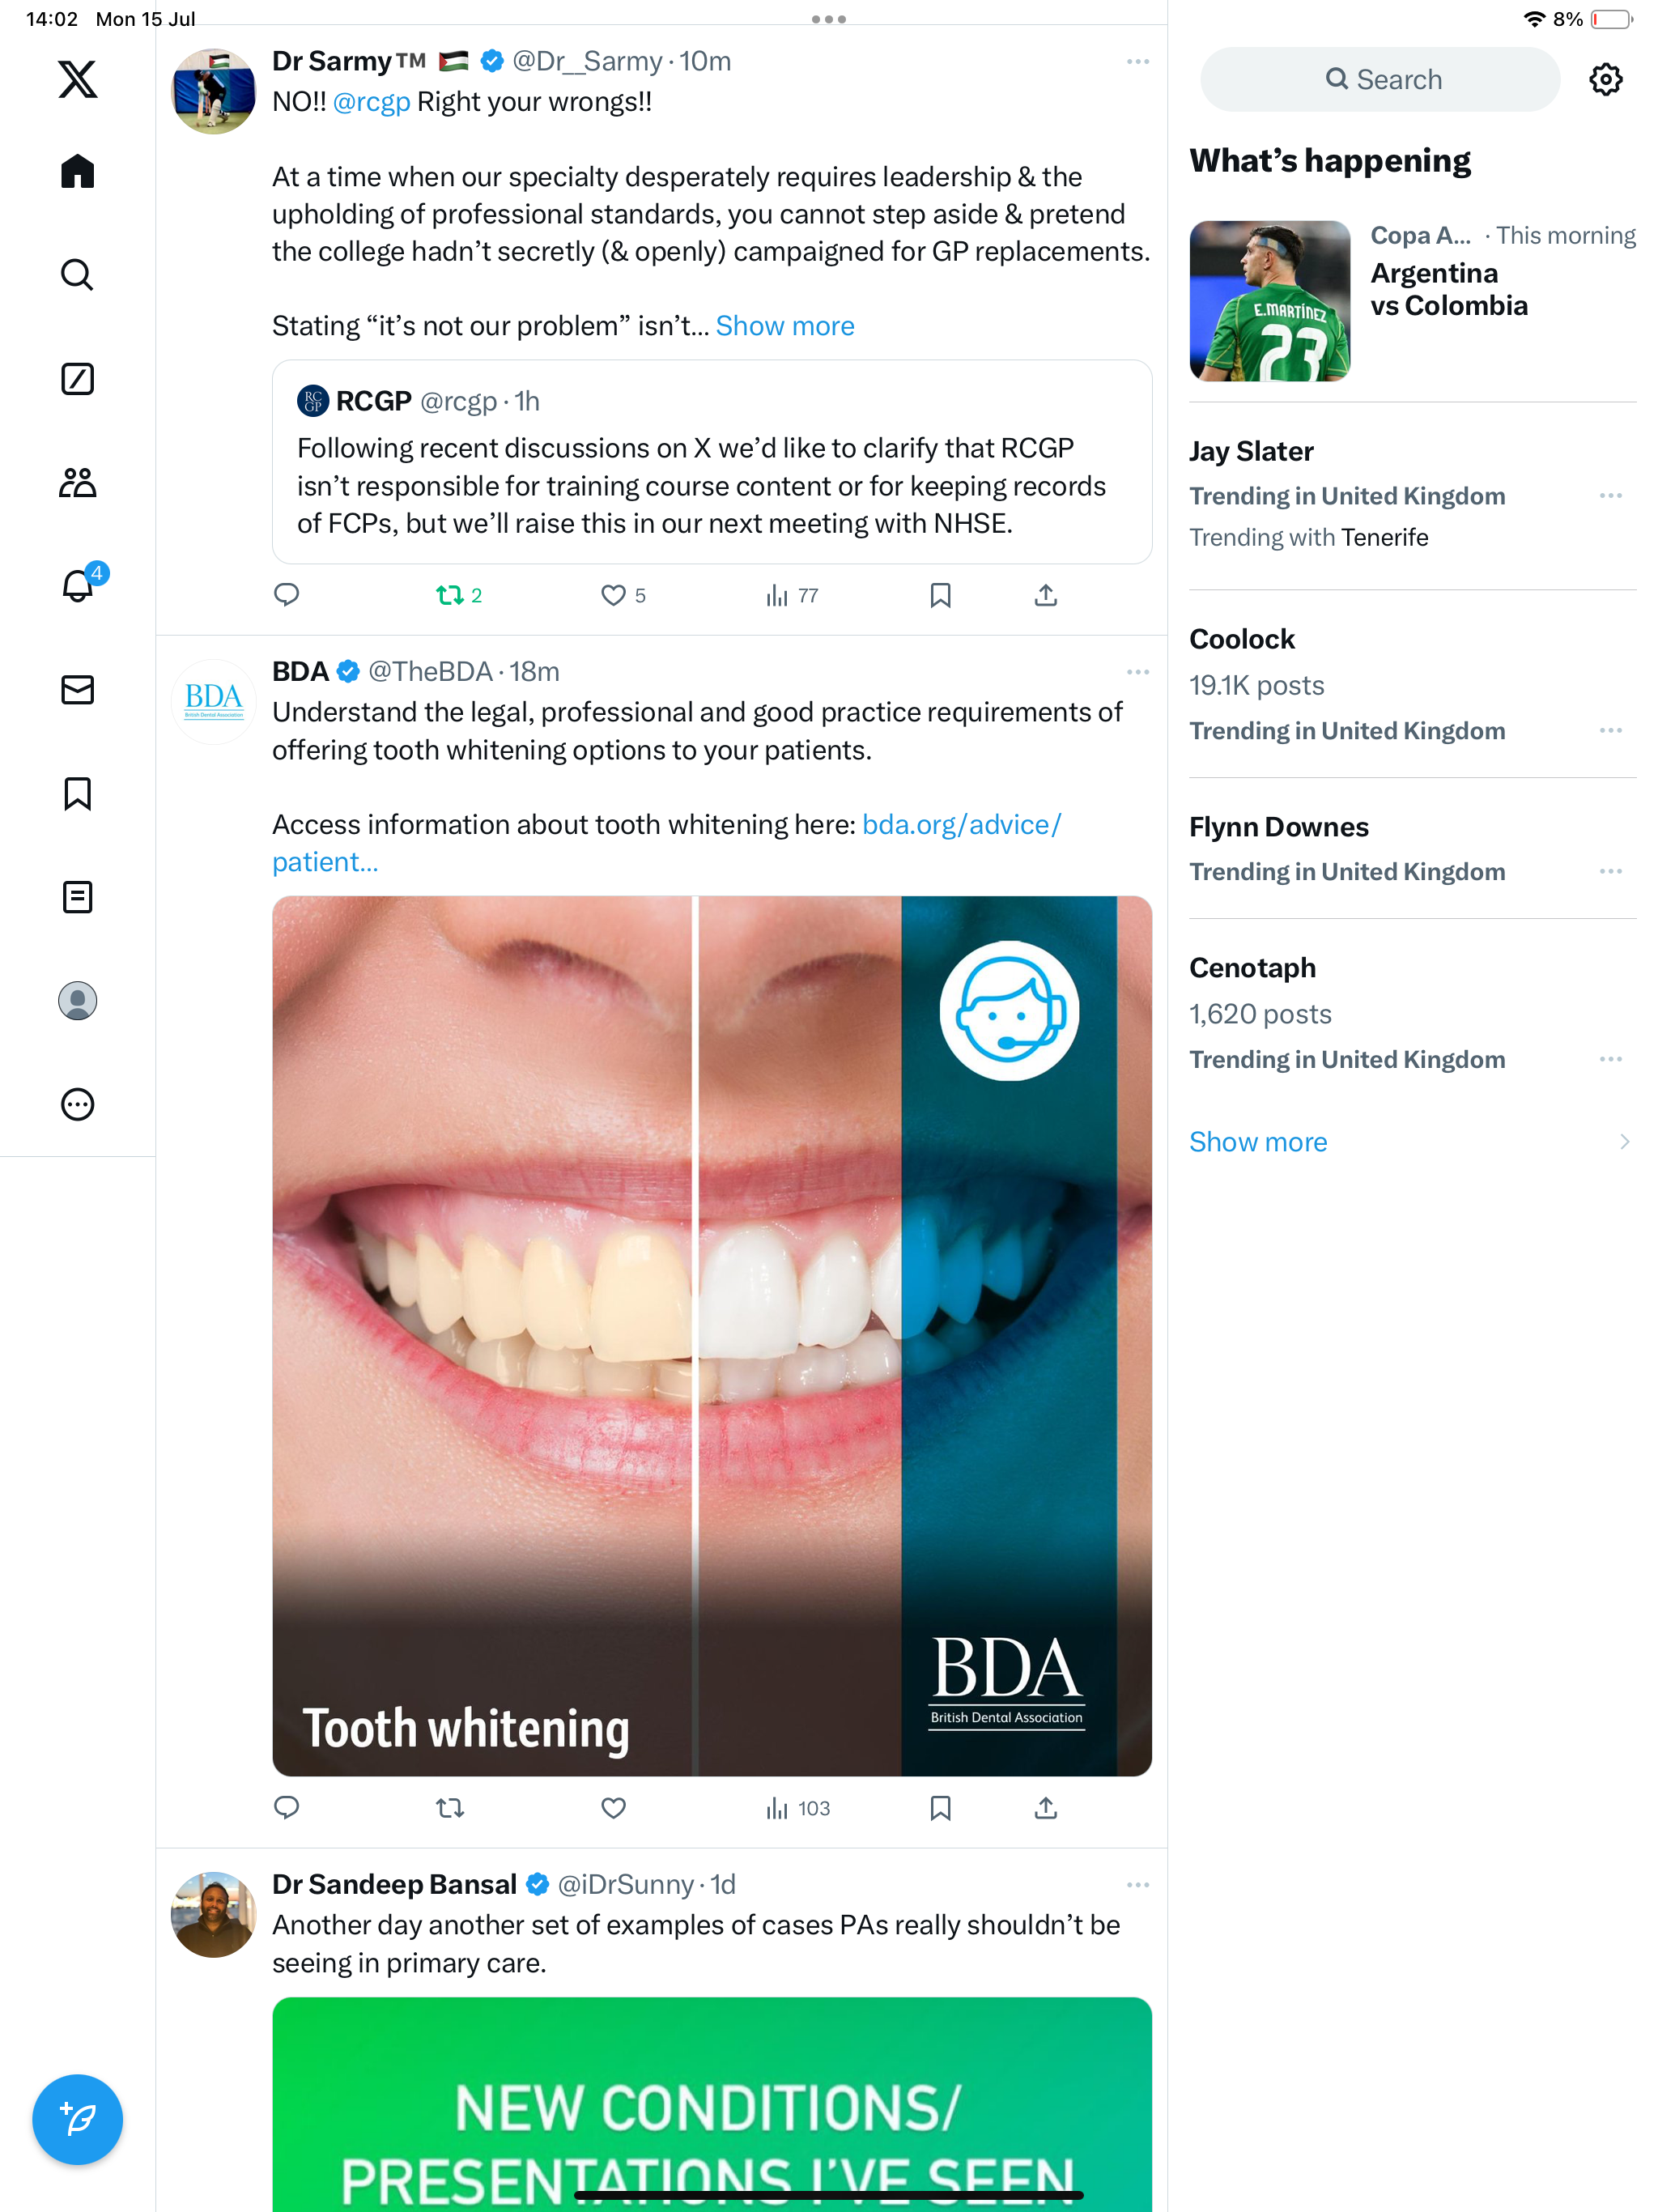
Task: Open Lists icon in sidebar
Action: [77, 897]
